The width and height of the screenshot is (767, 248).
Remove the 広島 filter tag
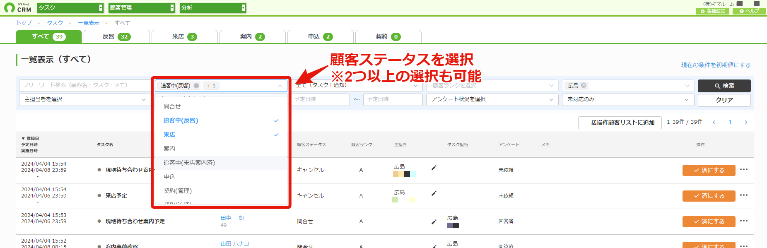(x=584, y=85)
